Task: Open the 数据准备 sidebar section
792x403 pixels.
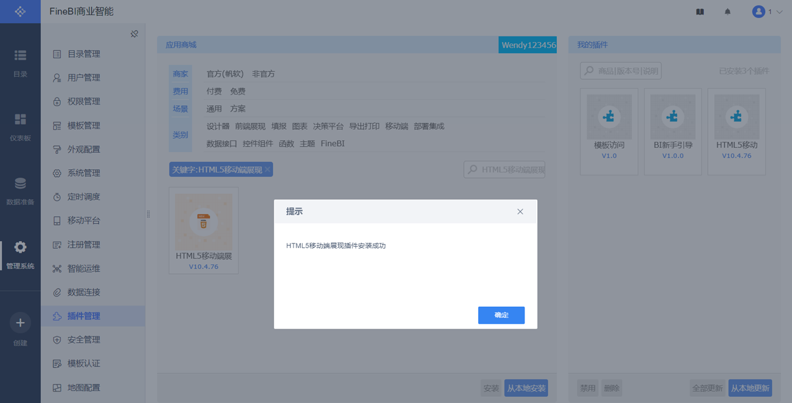Action: point(20,191)
